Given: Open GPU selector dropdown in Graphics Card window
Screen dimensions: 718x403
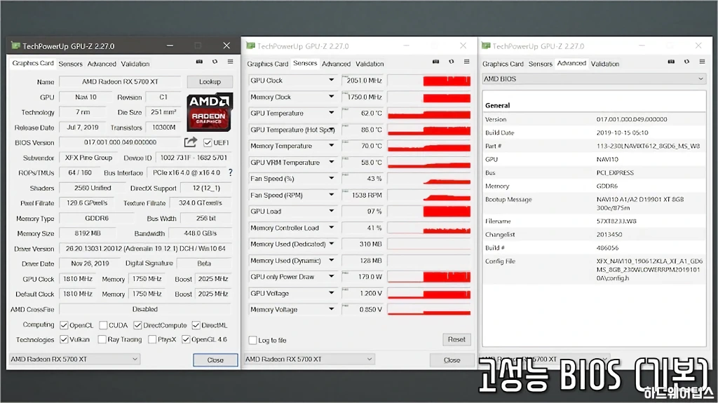Looking at the screenshot, I should (74, 359).
